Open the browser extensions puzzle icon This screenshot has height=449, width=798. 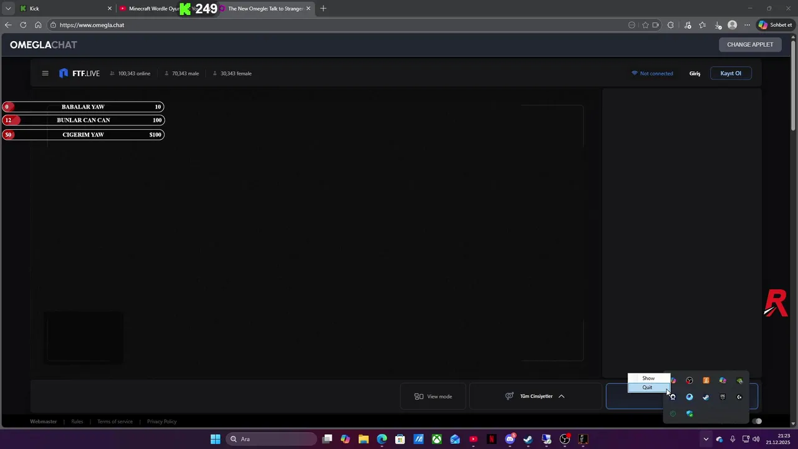click(x=670, y=25)
